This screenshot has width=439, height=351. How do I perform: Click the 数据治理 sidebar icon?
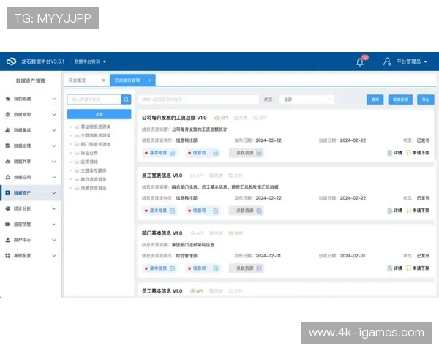[8, 146]
